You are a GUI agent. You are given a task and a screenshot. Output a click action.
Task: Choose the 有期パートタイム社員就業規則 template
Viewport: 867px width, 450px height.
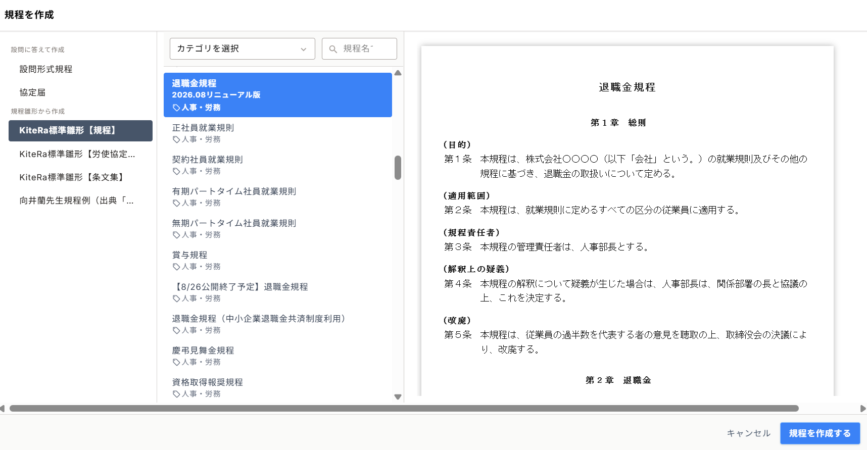(x=278, y=197)
